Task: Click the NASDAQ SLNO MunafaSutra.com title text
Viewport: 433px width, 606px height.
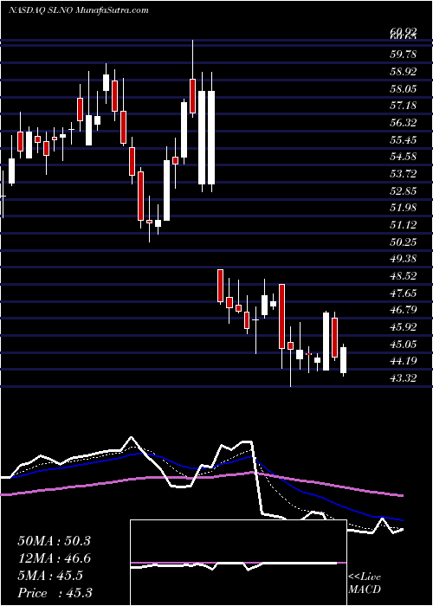Action: tap(79, 10)
